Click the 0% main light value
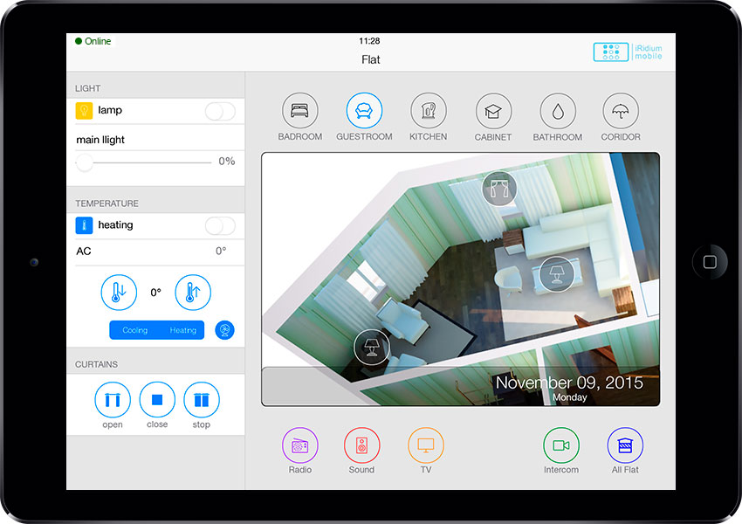 tap(227, 161)
